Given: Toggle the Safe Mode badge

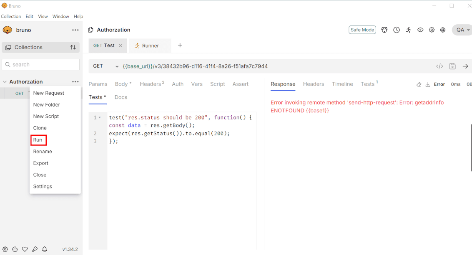Looking at the screenshot, I should pos(362,30).
